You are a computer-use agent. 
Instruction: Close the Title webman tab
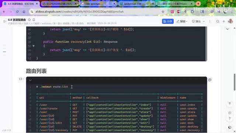coord(114,4)
